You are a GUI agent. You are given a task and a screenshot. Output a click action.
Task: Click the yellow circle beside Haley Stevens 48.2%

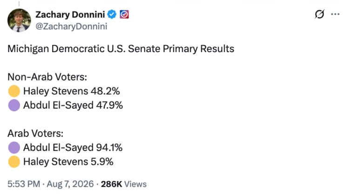point(14,91)
